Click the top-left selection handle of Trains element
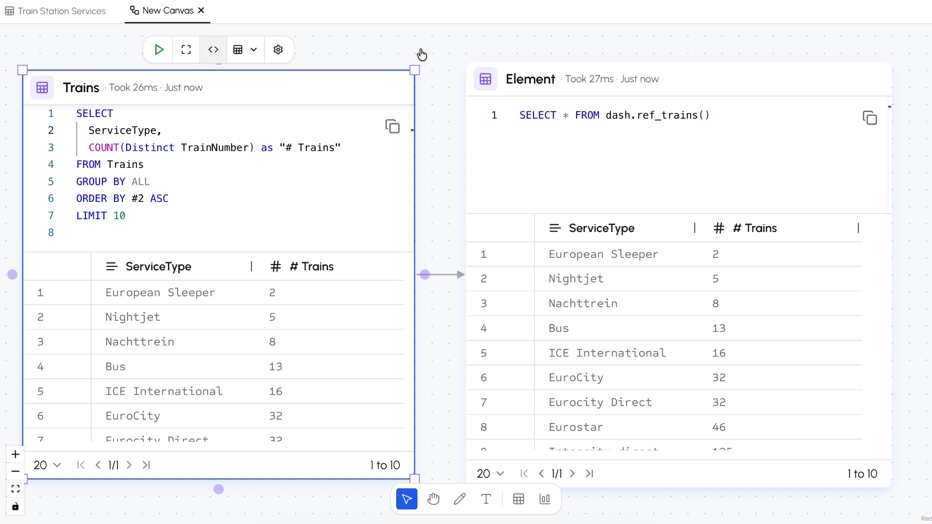932x524 pixels. coord(22,70)
